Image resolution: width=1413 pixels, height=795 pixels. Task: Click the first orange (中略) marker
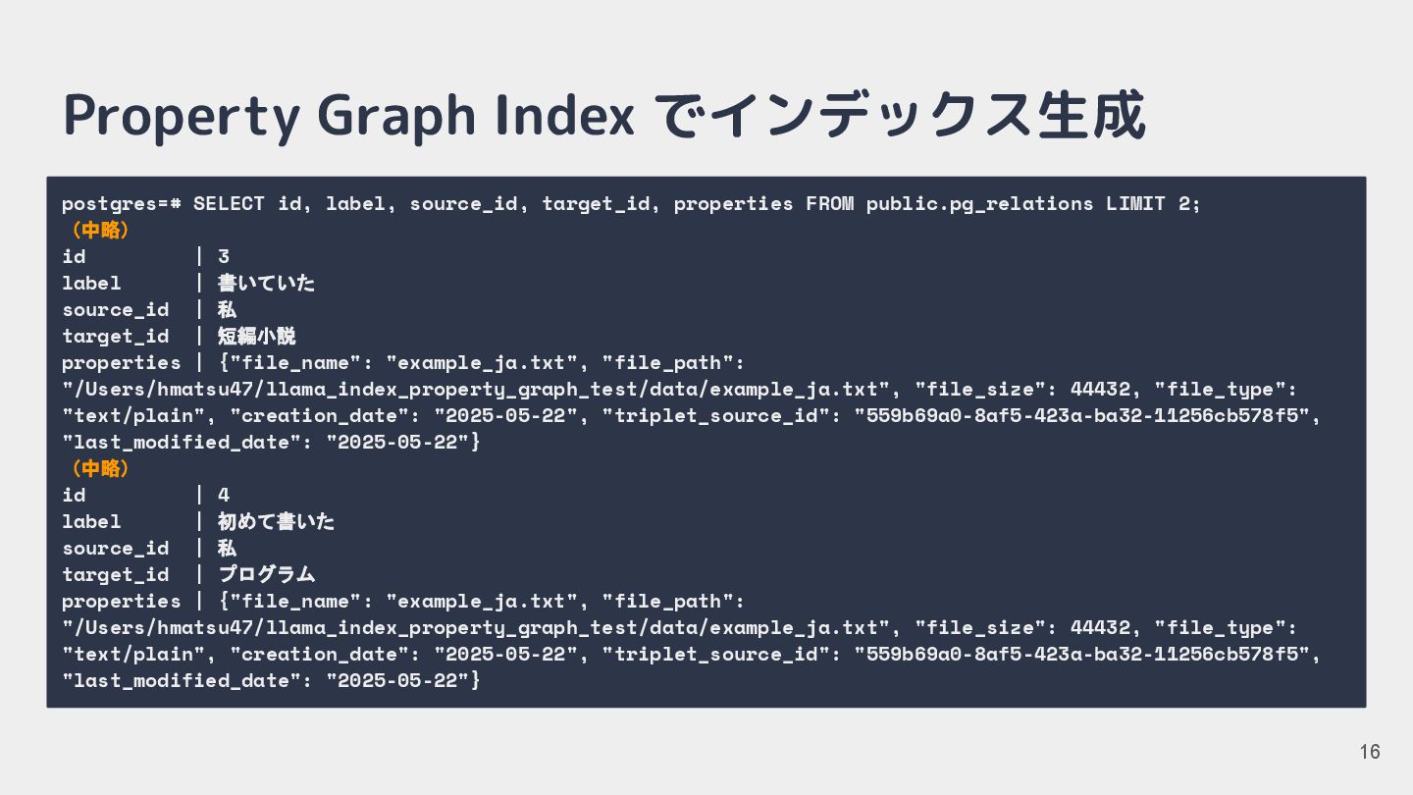(96, 231)
